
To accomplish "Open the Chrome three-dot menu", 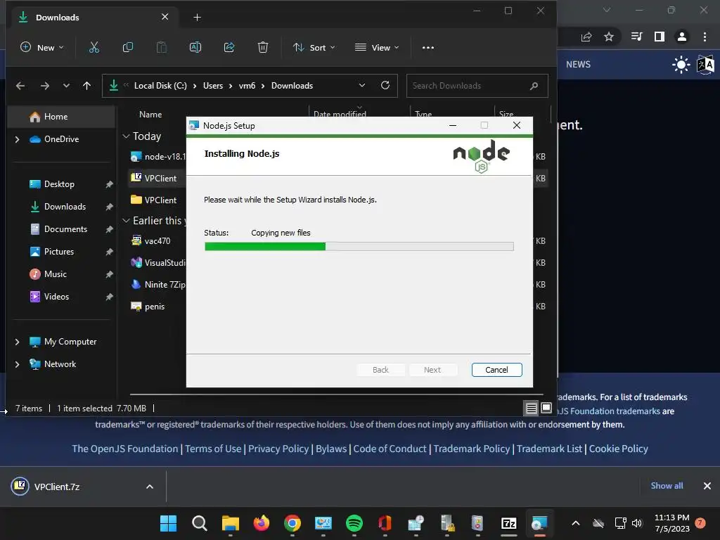I will [x=705, y=37].
